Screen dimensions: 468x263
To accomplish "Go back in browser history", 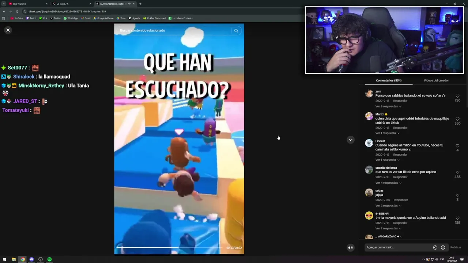I will 4,11.
